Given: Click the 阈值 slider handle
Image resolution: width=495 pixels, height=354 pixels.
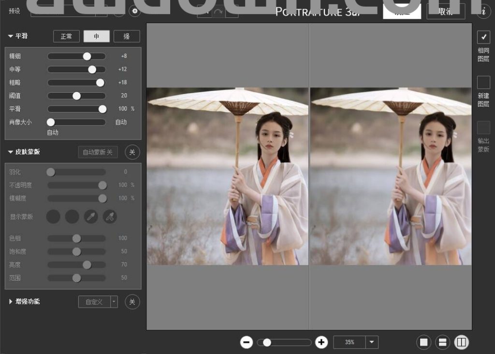Looking at the screenshot, I should 76,96.
